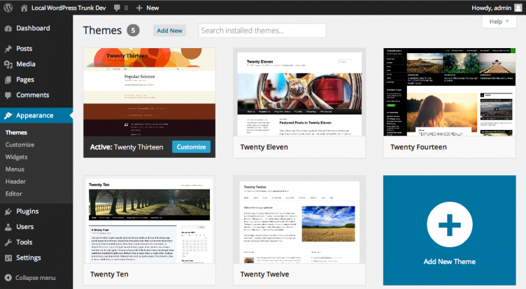526x289 pixels.
Task: Select the Twenty Ten theme screenshot
Action: tap(149, 220)
